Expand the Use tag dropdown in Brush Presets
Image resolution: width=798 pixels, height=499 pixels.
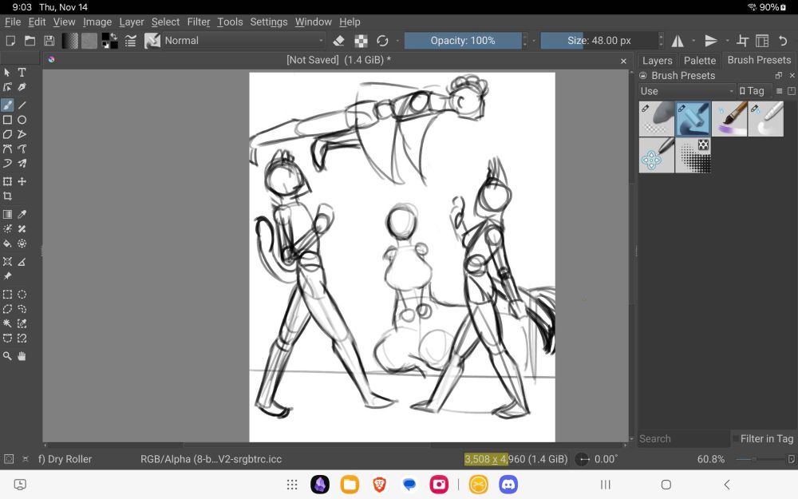point(686,91)
